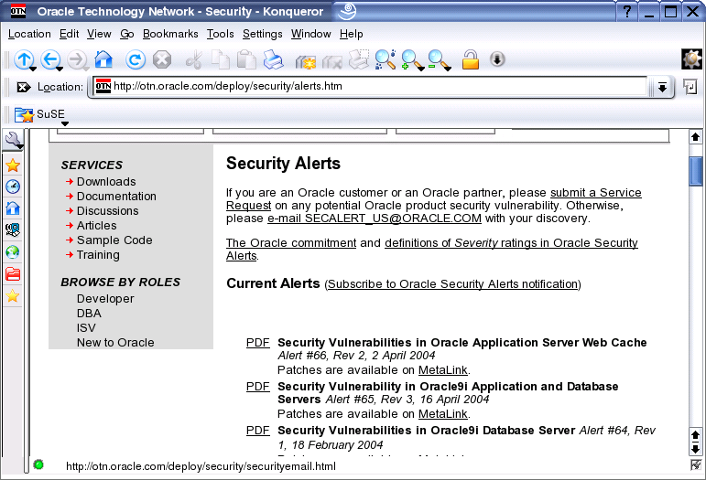Click the e-mail SECALERT_US@ORACLE.COM link

(x=375, y=219)
